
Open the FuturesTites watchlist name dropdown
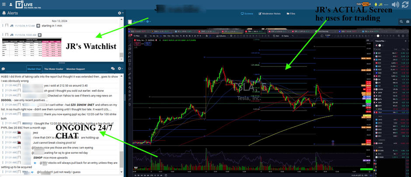point(381,41)
